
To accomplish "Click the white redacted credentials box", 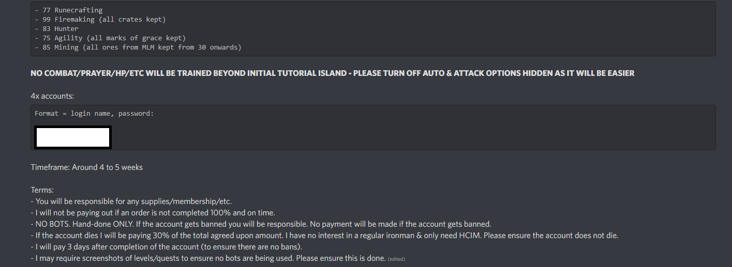I will pyautogui.click(x=73, y=137).
